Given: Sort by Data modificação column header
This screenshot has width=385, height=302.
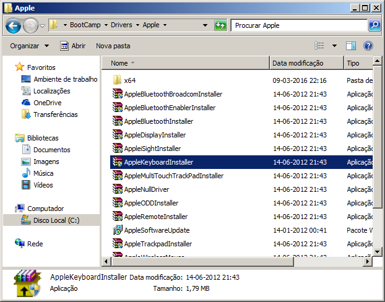Looking at the screenshot, I should tap(306, 63).
